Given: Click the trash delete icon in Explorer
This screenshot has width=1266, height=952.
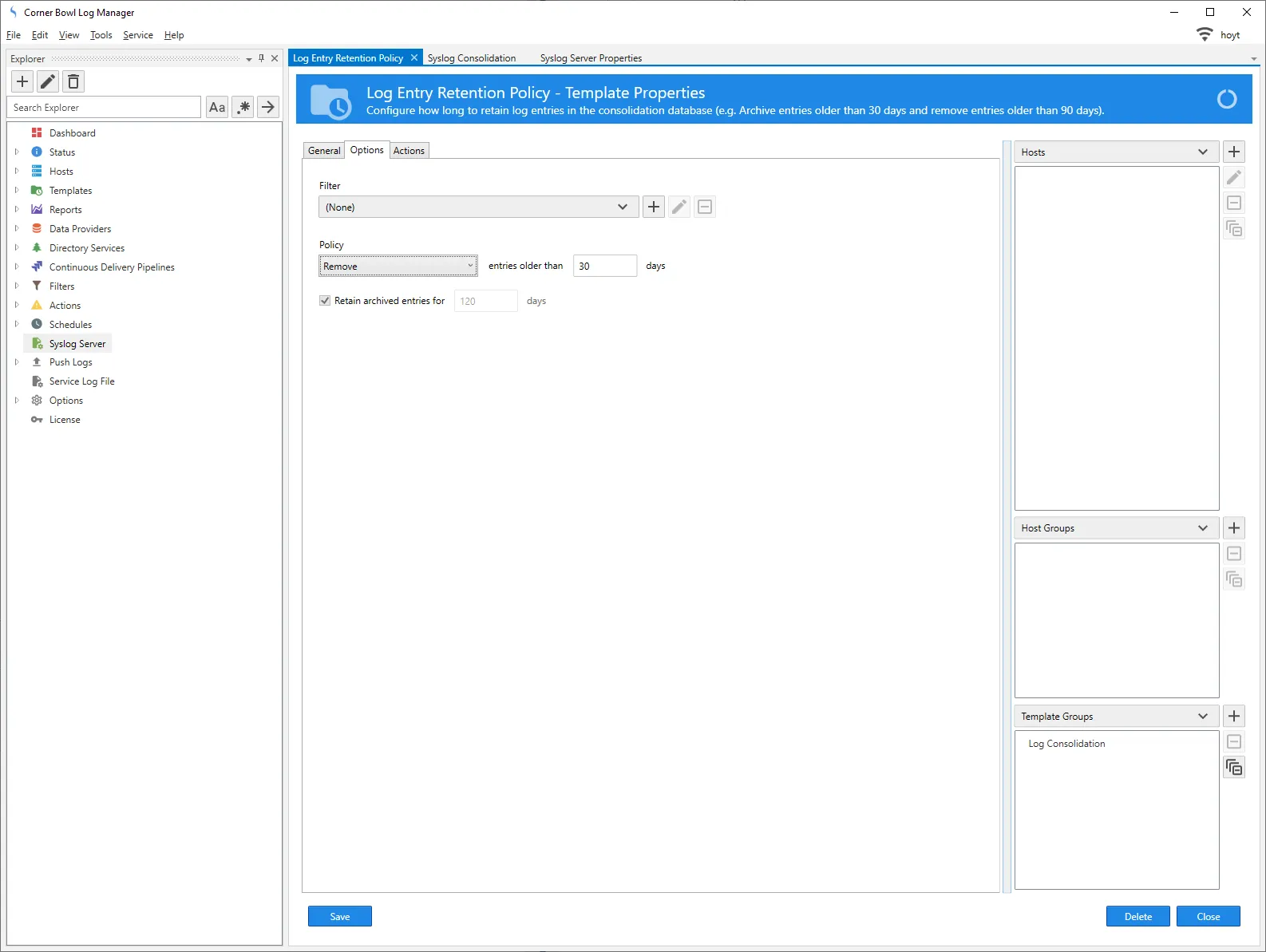Looking at the screenshot, I should click(x=73, y=81).
